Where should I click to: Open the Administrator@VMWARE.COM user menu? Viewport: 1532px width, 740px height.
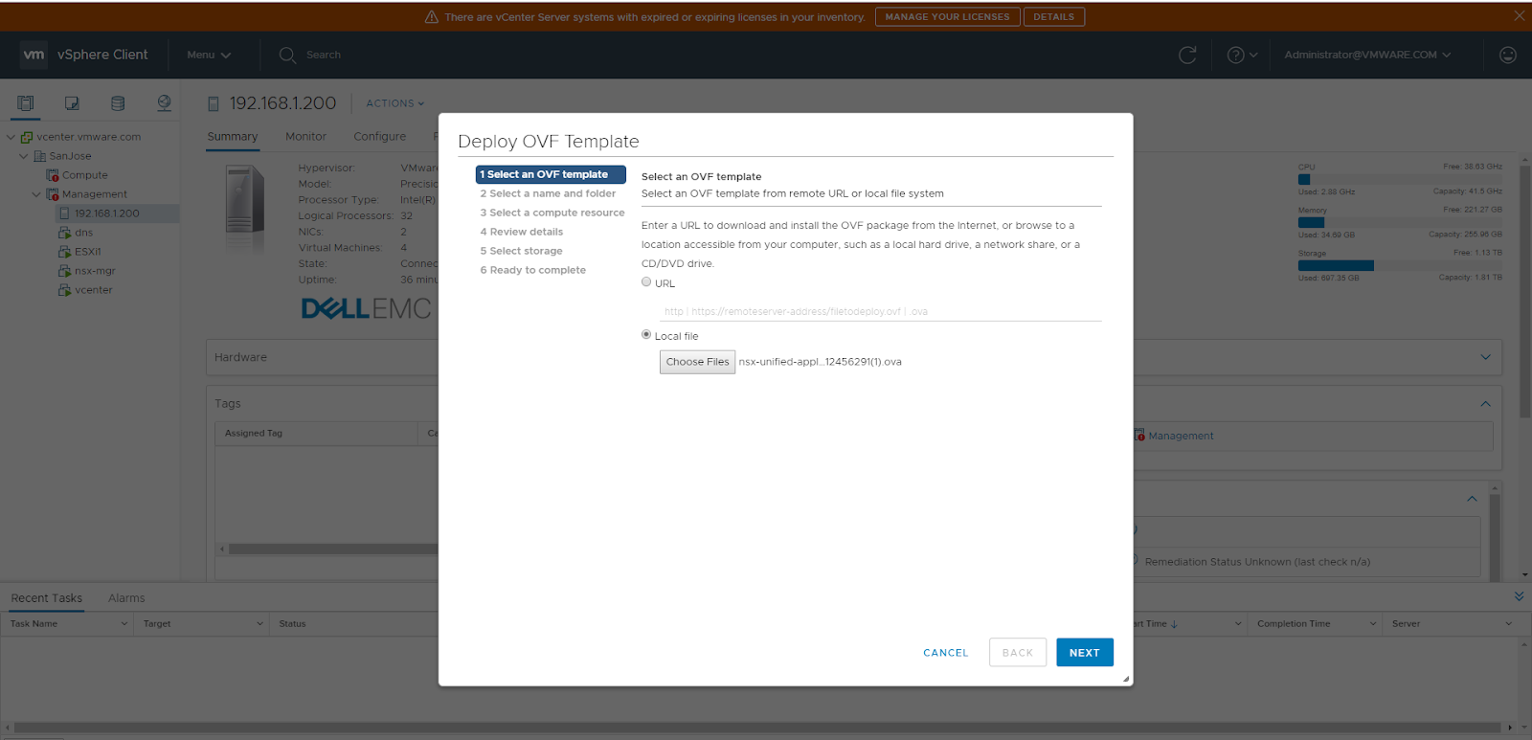1367,56
